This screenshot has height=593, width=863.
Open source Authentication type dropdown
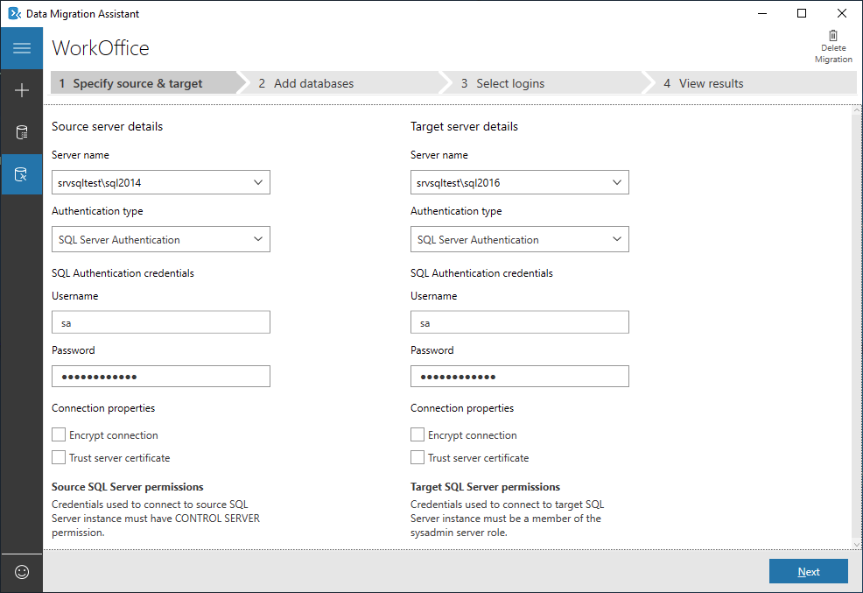pos(257,239)
